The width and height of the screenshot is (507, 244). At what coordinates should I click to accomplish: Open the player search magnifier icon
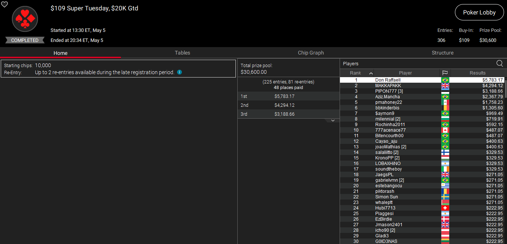tap(500, 63)
